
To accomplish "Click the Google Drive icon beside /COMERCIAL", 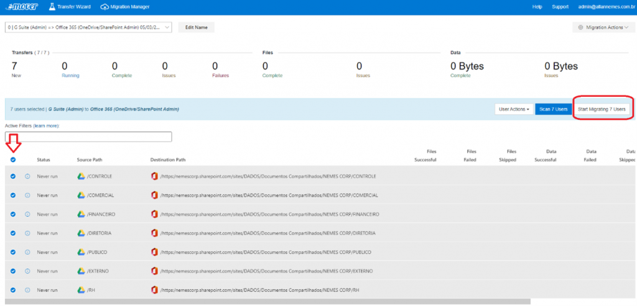I will tap(81, 195).
